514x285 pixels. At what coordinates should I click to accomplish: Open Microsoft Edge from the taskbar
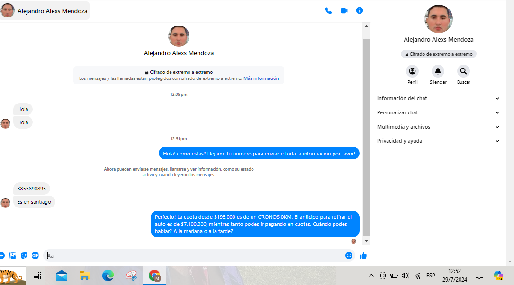[108, 276]
